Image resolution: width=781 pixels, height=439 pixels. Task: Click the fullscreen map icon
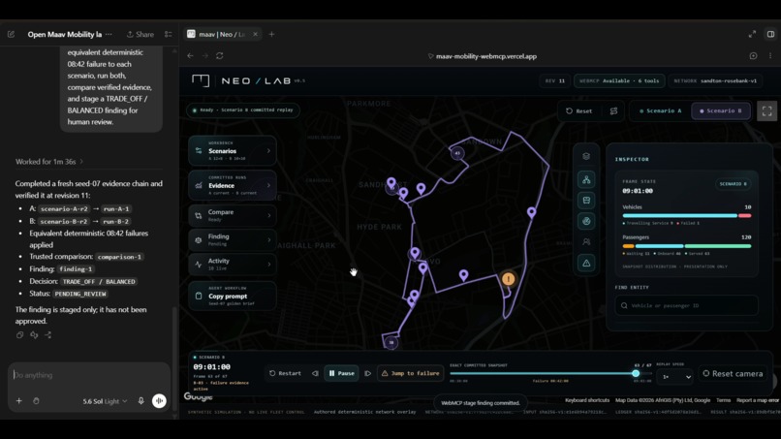(x=766, y=111)
